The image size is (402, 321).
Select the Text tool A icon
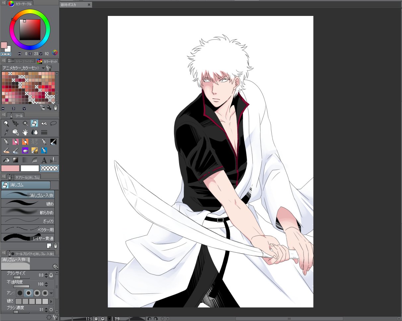click(44, 160)
